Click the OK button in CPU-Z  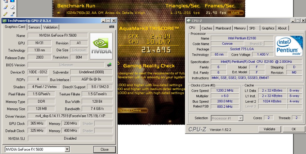[294, 129]
